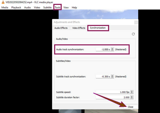Click the Subtitles/Video group heading
Screen dimensions: 160x113
63,61
